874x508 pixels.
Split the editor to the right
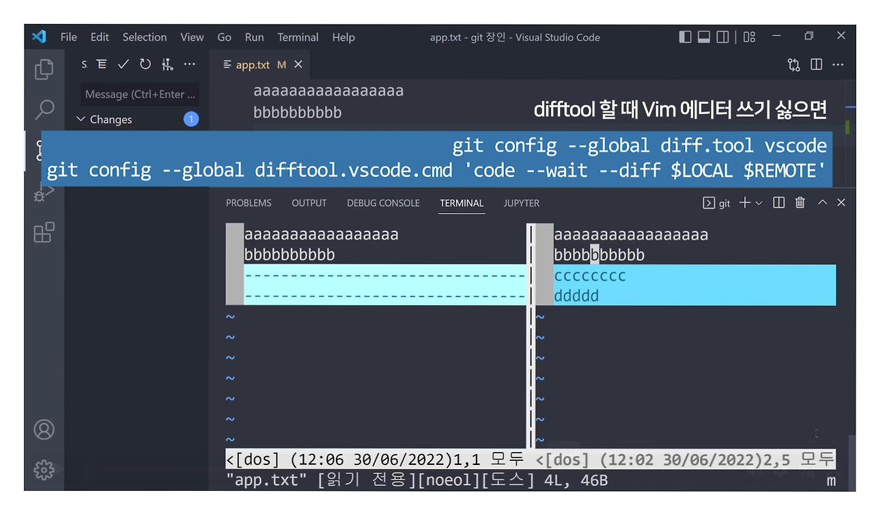(x=816, y=65)
